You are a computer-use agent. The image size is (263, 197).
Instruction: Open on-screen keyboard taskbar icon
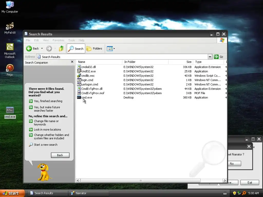click(225, 193)
